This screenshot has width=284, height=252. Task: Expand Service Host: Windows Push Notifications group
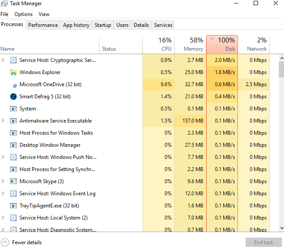[3, 157]
